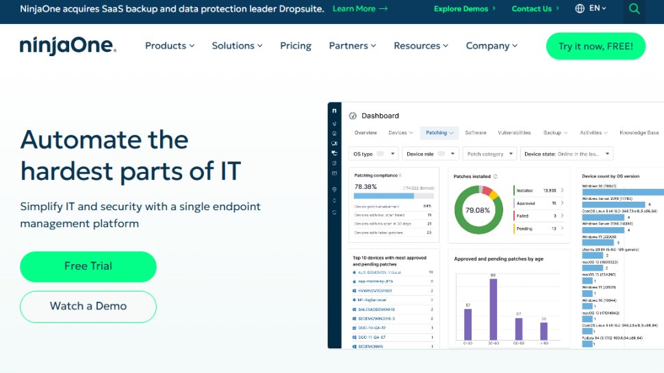
Task: Toggle the OS type filter switch
Action: pos(381,154)
